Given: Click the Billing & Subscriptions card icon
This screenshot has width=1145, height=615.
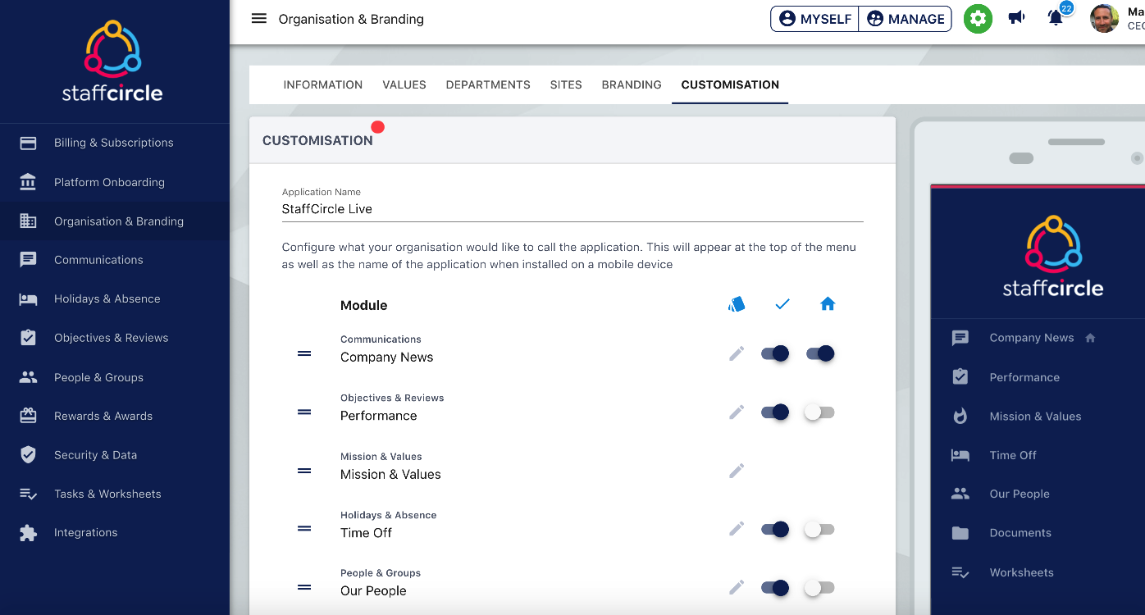Looking at the screenshot, I should (28, 143).
